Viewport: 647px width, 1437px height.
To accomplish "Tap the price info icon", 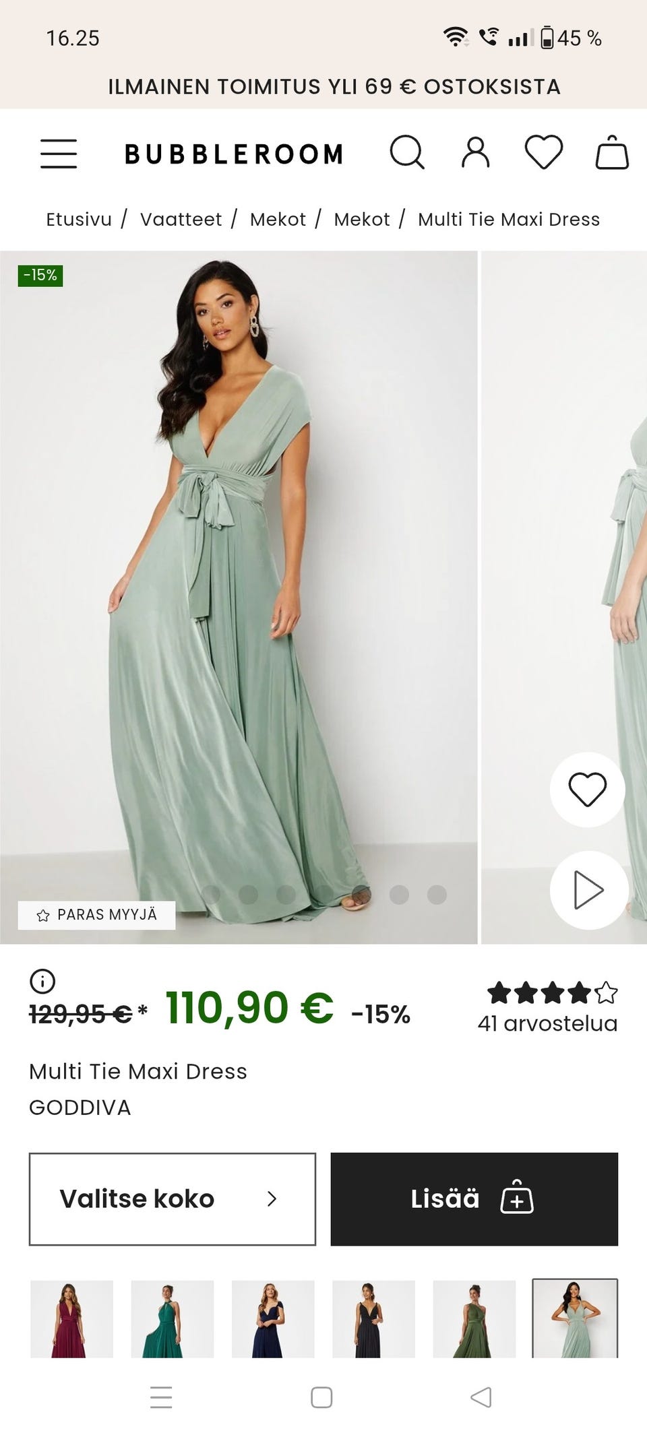I will click(42, 981).
